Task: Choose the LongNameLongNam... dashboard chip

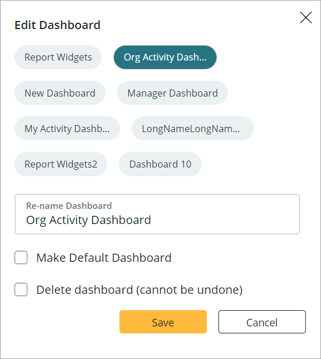Action: 193,129
